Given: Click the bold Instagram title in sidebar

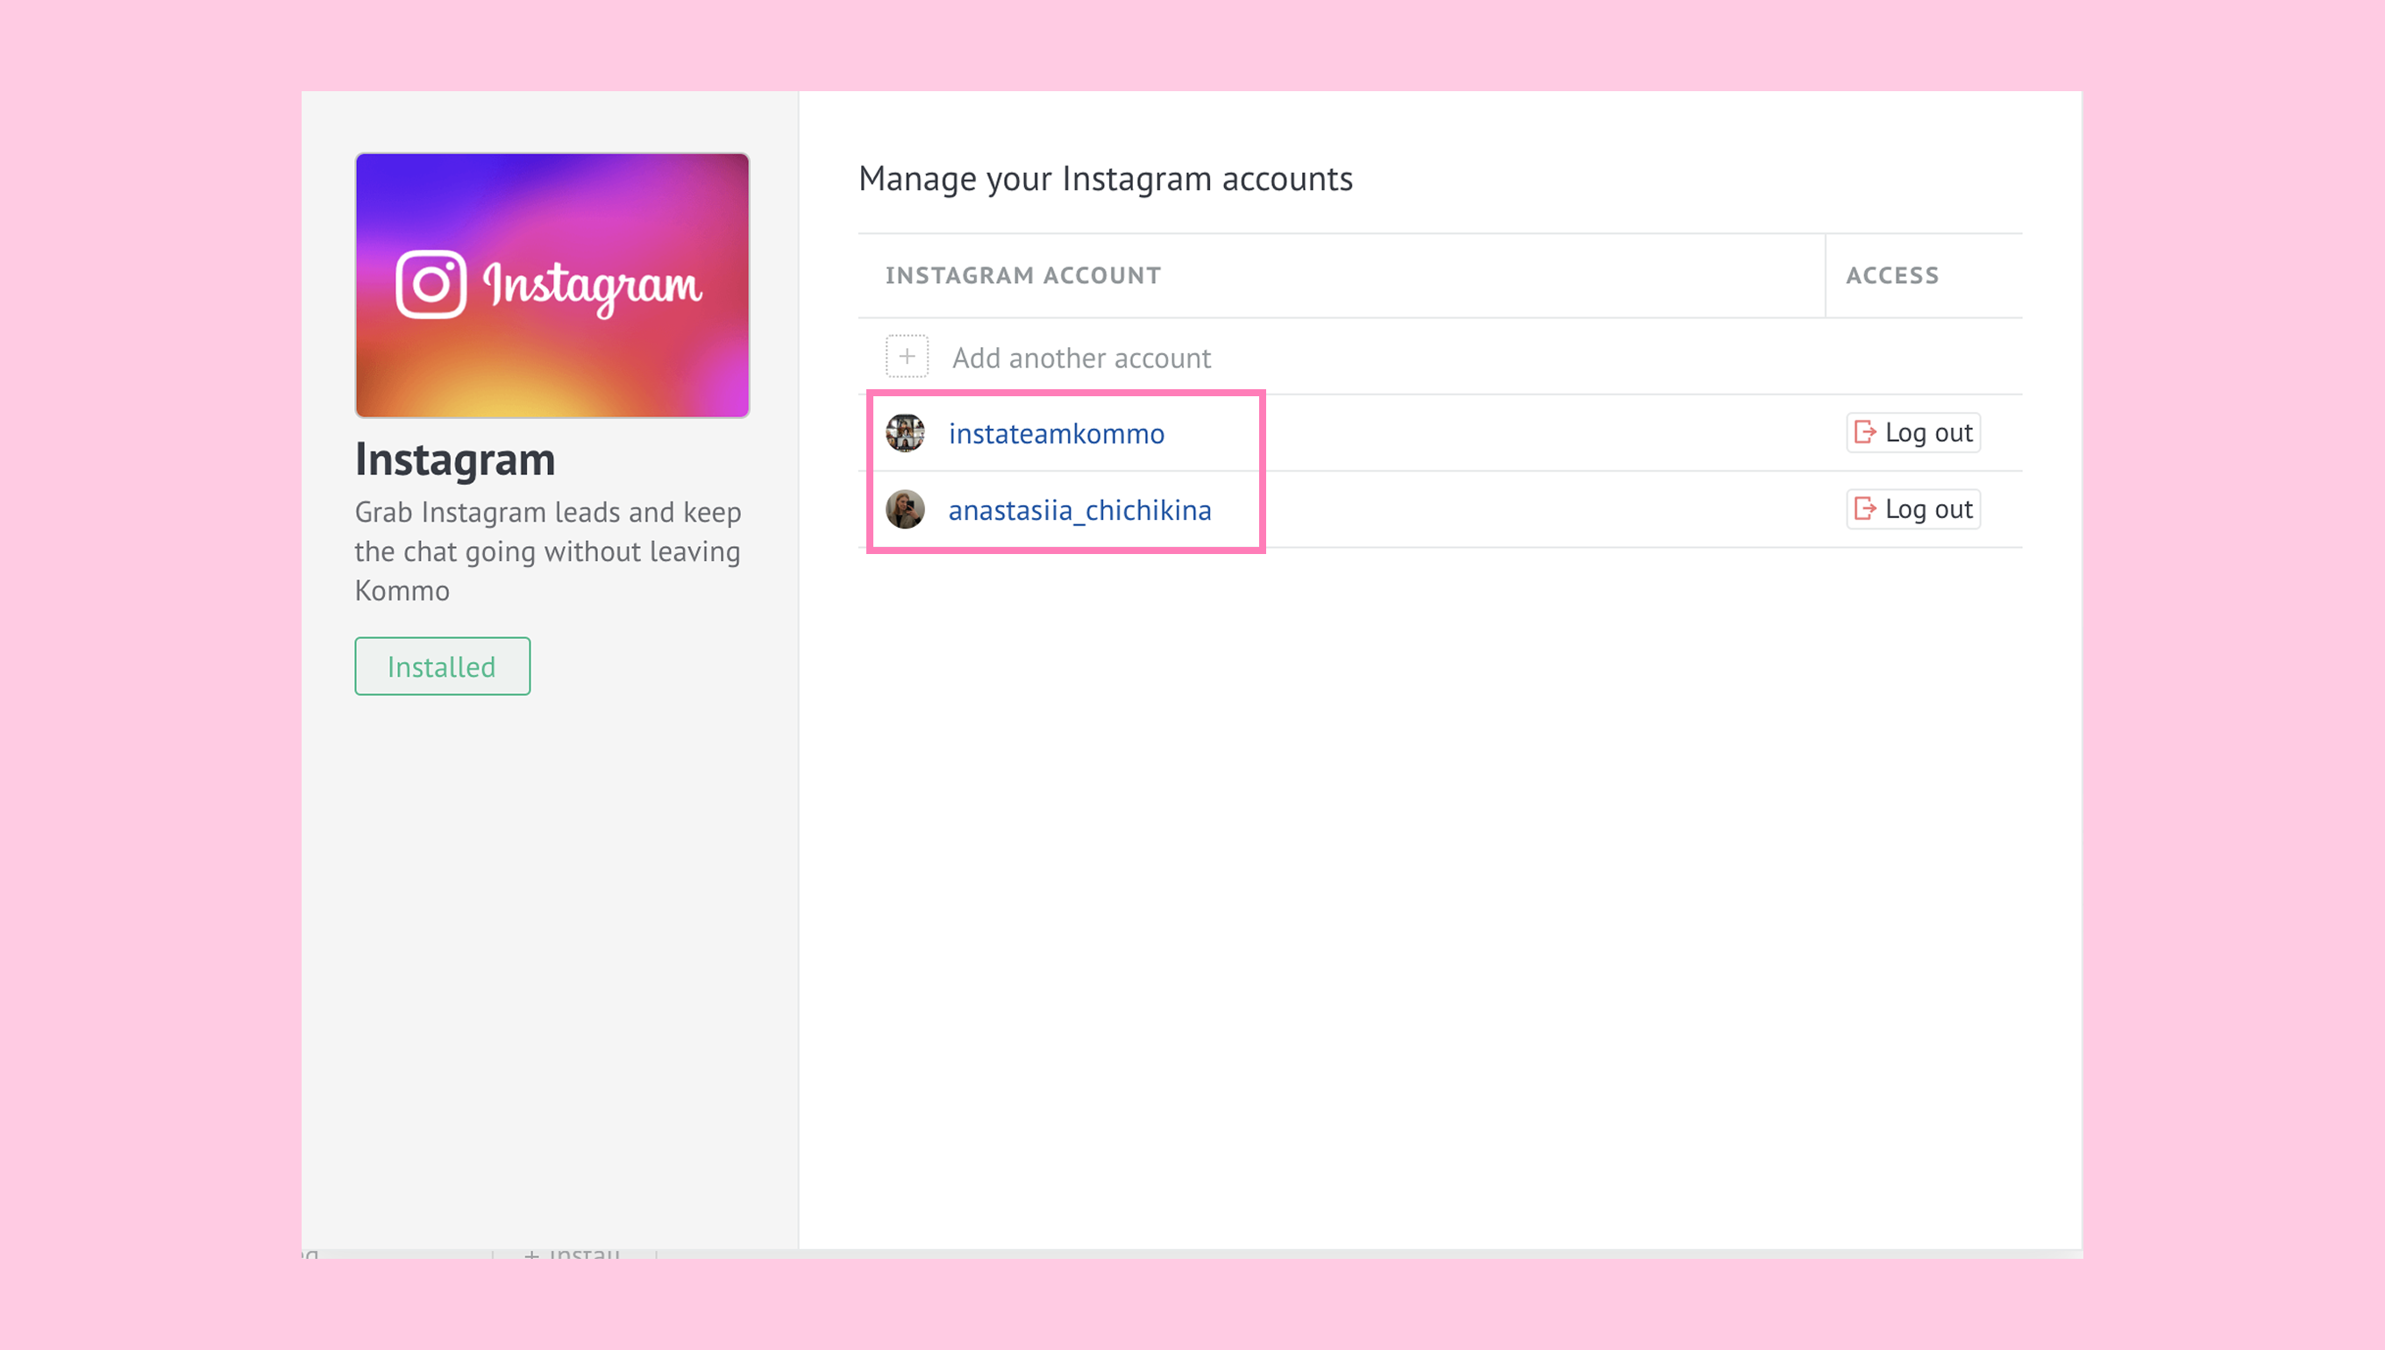Looking at the screenshot, I should click(455, 460).
